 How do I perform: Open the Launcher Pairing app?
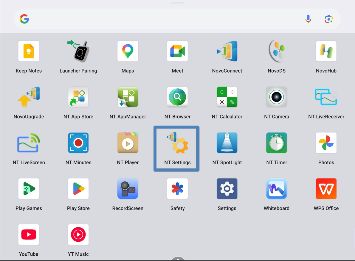[78, 51]
